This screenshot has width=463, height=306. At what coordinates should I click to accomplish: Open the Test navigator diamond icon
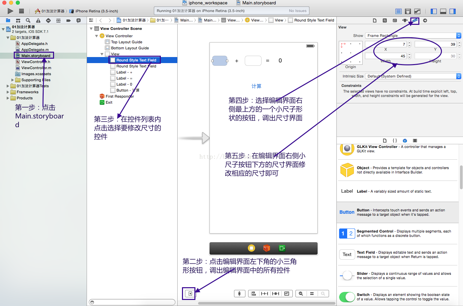click(x=48, y=20)
